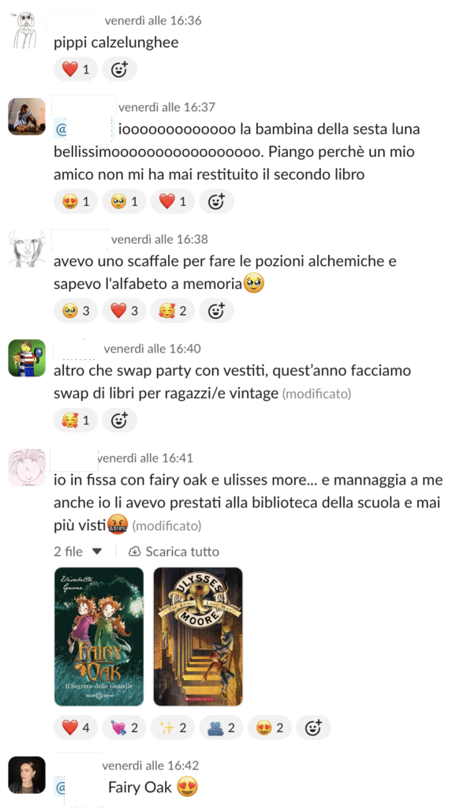The height and width of the screenshot is (808, 456).
Task: Collapse the '2 file' attachments list
Action: click(97, 552)
